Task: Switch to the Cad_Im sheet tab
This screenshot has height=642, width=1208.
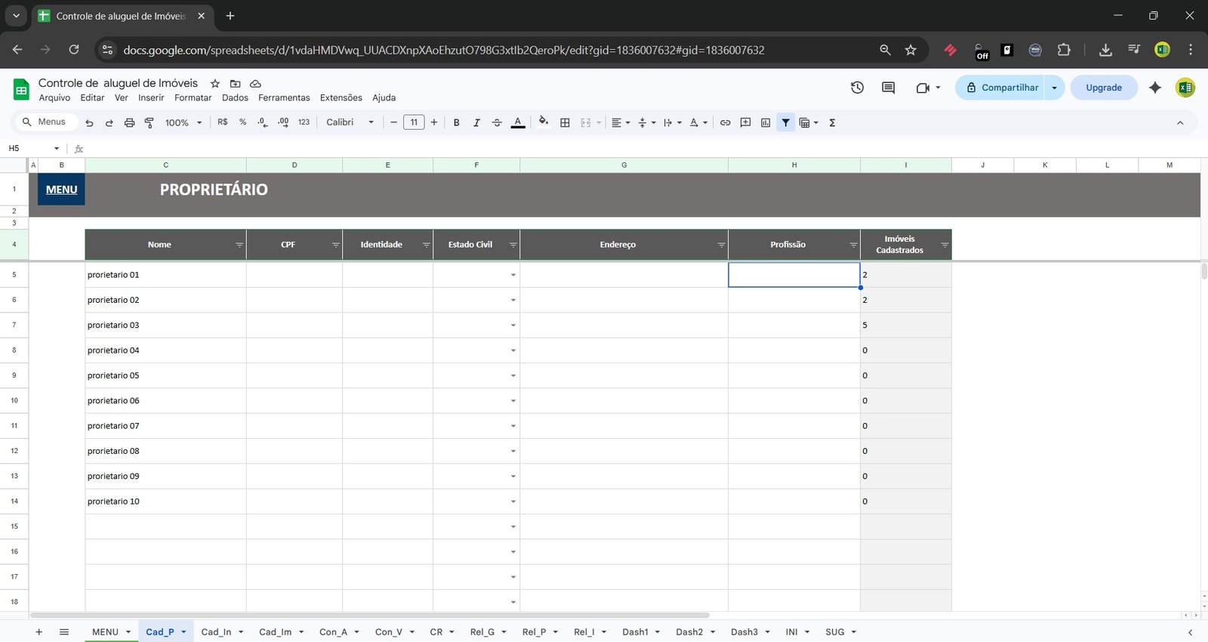Action: click(x=275, y=631)
